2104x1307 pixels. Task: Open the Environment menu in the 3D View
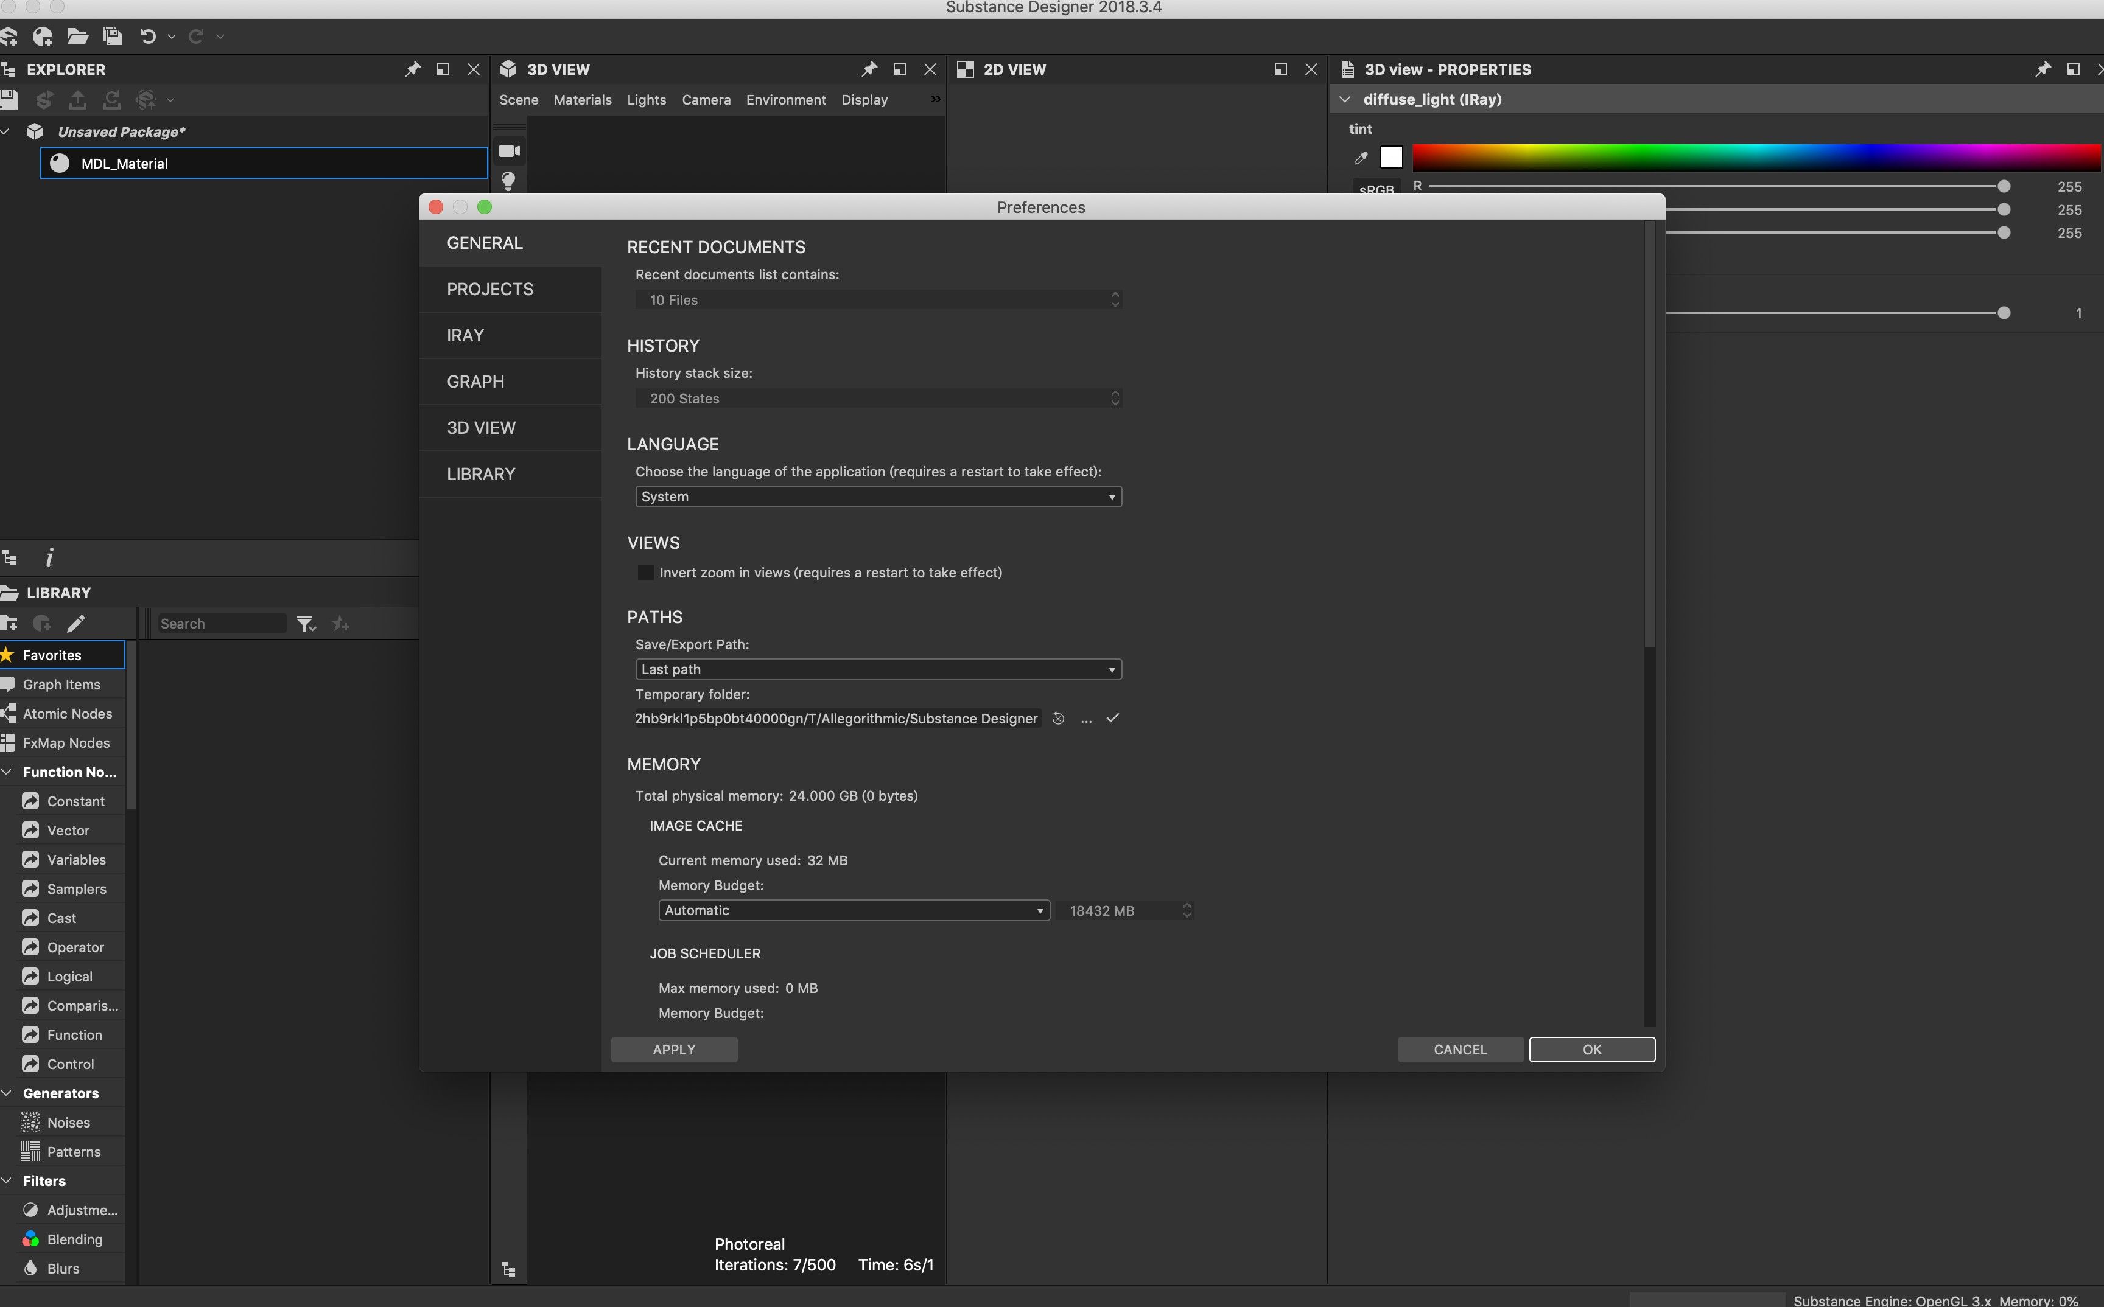click(786, 100)
